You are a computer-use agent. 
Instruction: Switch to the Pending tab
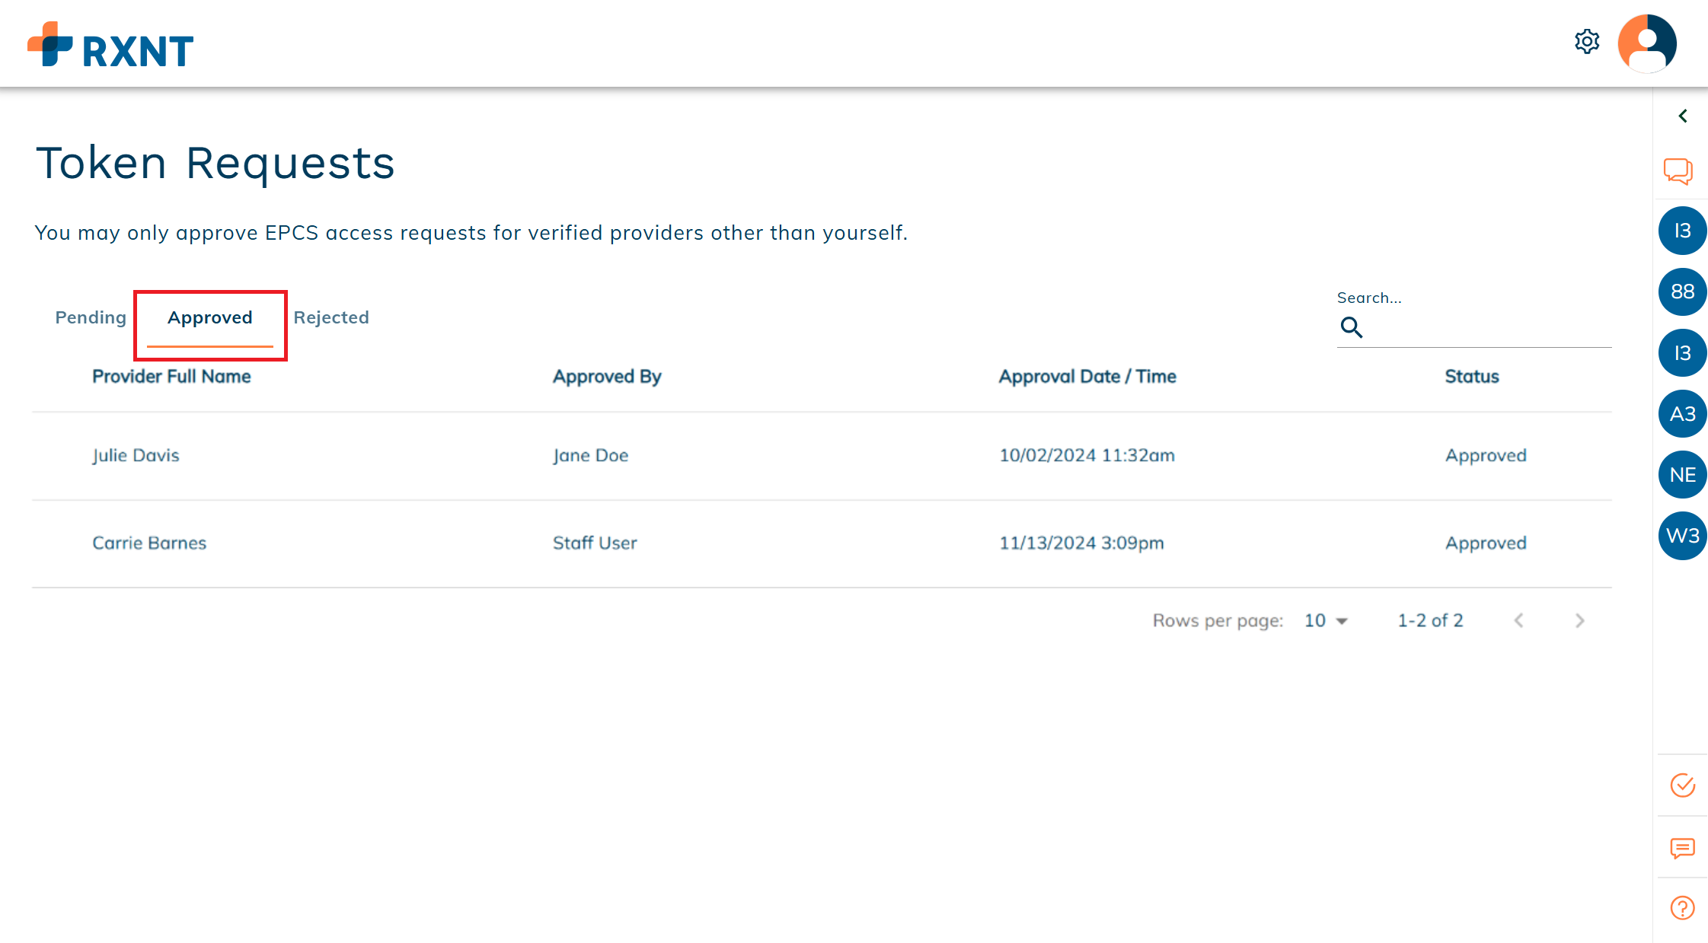(91, 317)
